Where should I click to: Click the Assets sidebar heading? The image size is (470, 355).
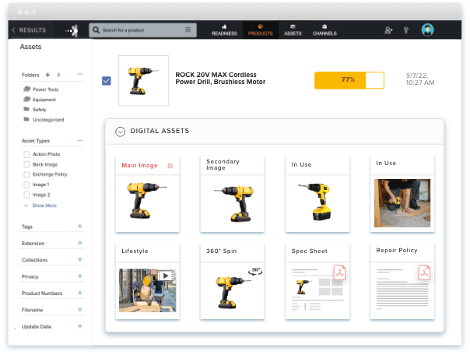(x=30, y=47)
